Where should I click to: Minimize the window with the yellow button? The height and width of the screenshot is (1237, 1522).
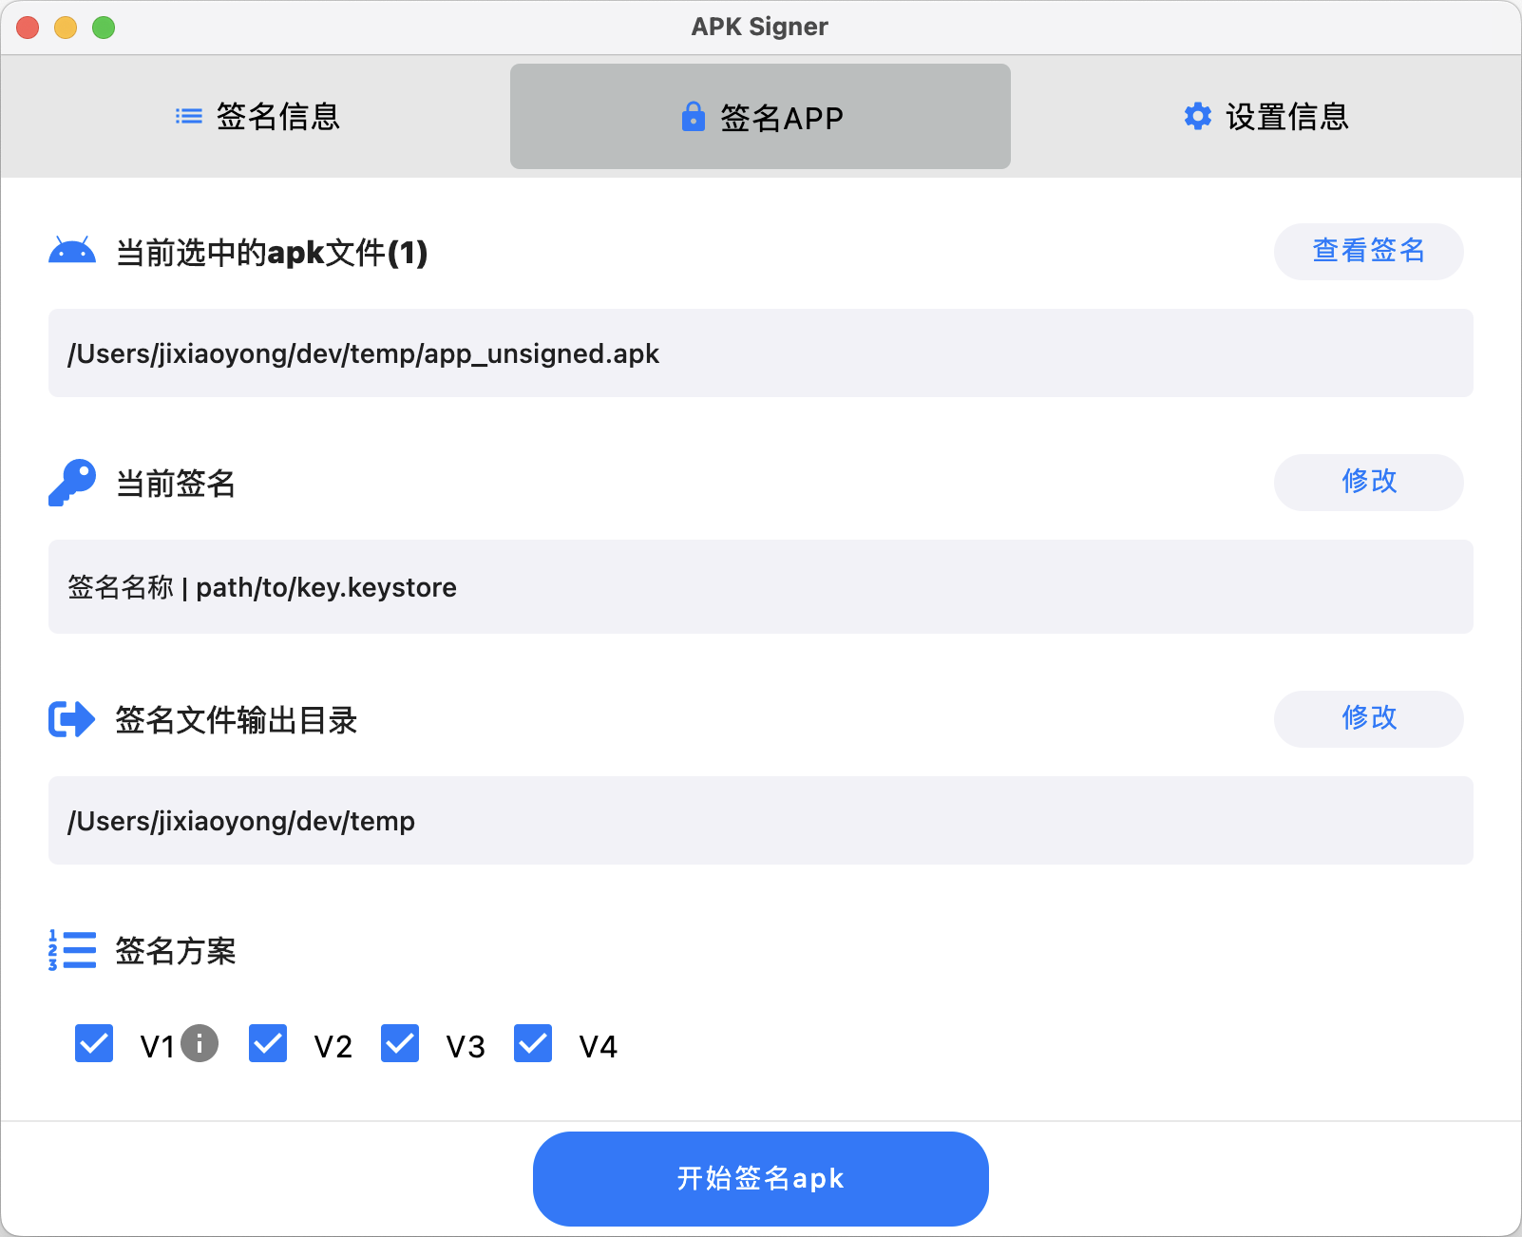[66, 28]
